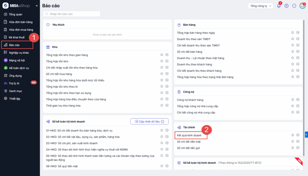Open the Doanh thu theo khách hàng report
This screenshot has height=176, width=308.
(x=194, y=64)
